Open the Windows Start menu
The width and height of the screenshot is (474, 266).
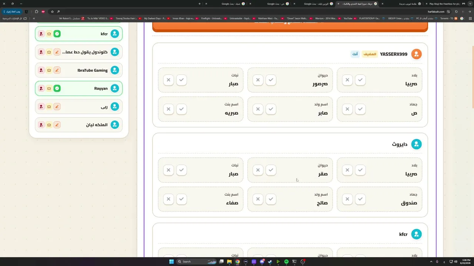coord(171,262)
